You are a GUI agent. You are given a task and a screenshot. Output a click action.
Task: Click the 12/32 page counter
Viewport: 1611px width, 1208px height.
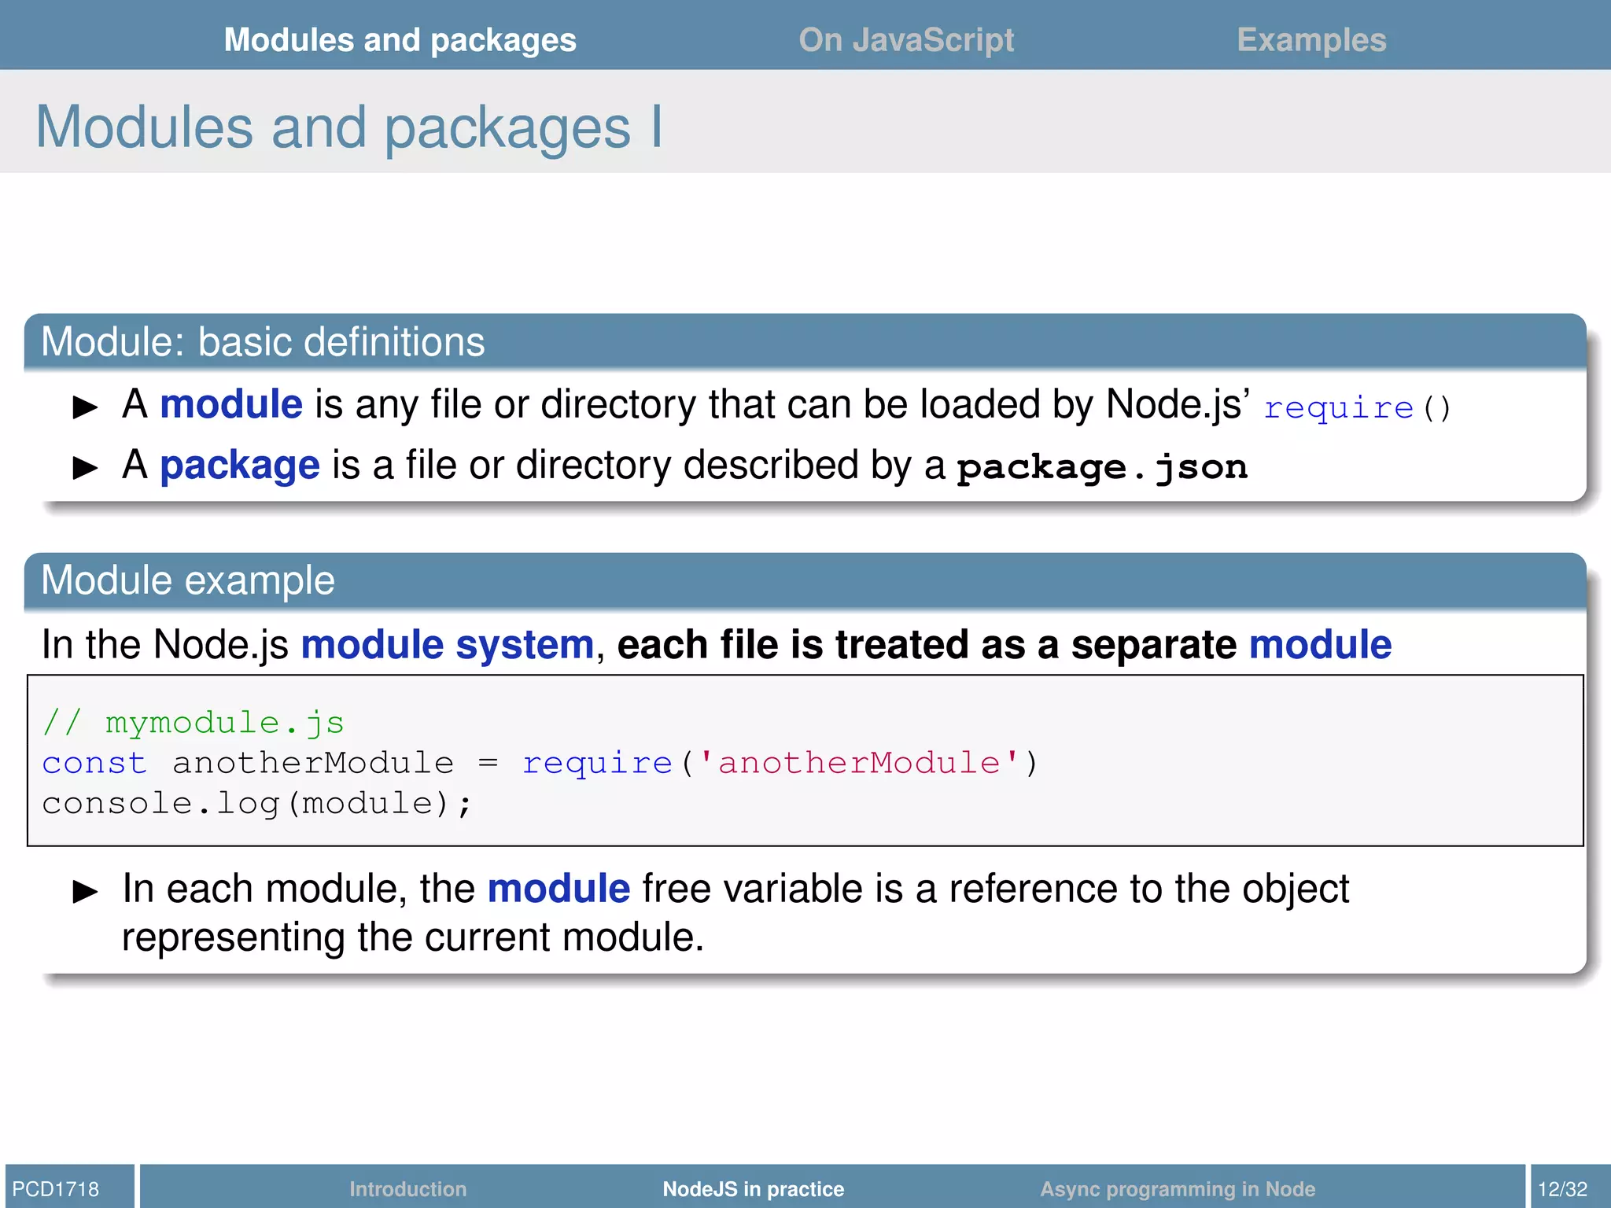point(1562,1188)
